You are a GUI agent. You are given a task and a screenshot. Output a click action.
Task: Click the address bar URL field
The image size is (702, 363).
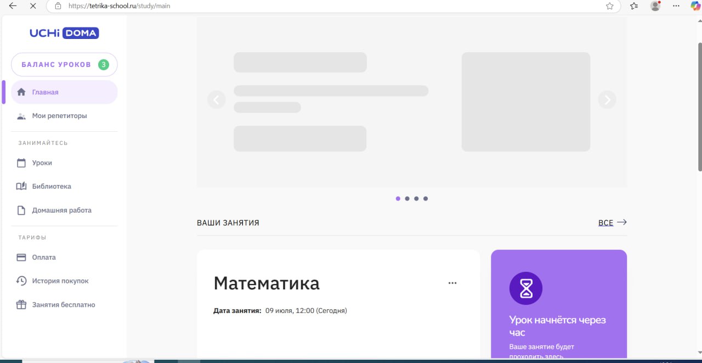(333, 6)
